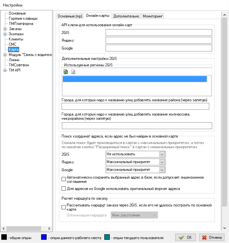Open the 2GIS search priority dropdown
Image resolution: width=229 pixels, height=243 pixels.
click(x=162, y=154)
